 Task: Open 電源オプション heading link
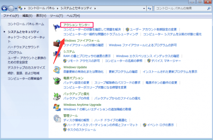coord(73,78)
